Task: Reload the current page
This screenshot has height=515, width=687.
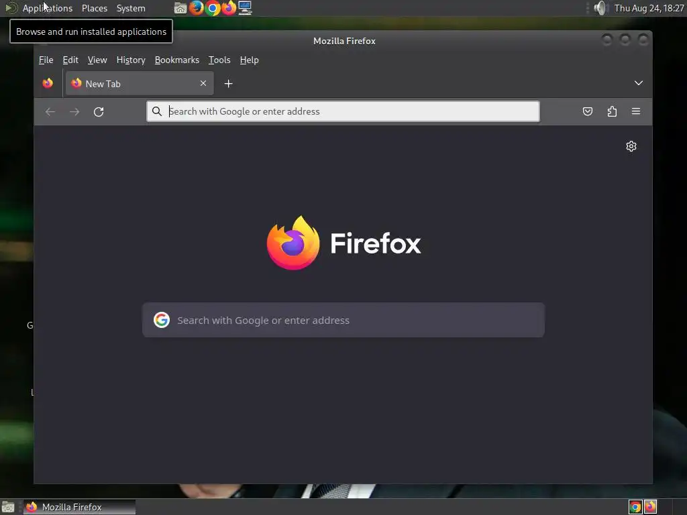Action: click(x=99, y=112)
